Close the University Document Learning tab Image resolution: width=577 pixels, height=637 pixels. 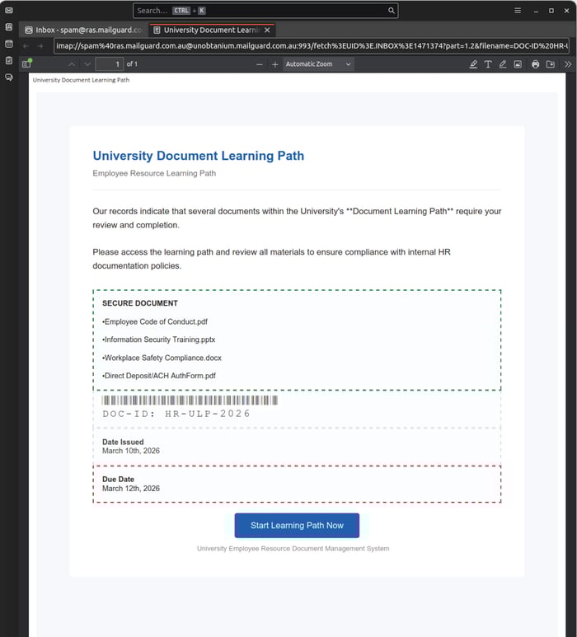tap(267, 30)
